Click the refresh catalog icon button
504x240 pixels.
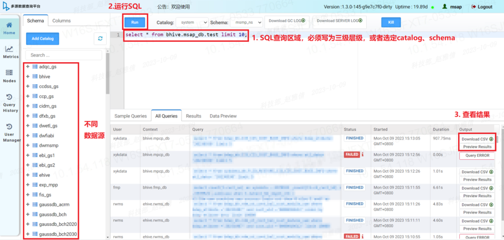click(100, 38)
